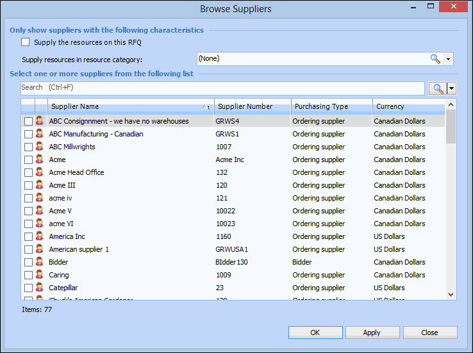Enable Supply the resources on this RFQ

point(26,42)
